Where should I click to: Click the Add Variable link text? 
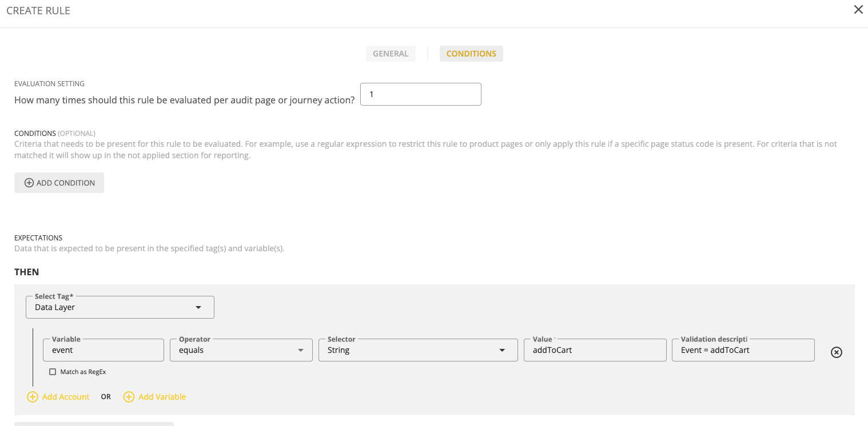[x=162, y=397]
